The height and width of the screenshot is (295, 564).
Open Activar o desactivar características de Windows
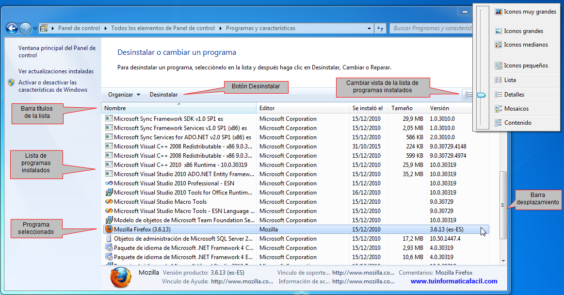(x=53, y=86)
